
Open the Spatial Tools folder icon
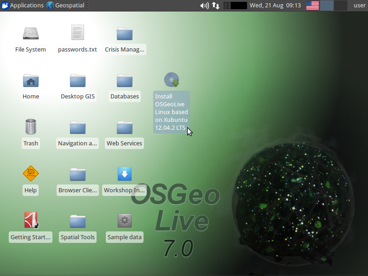click(x=78, y=221)
